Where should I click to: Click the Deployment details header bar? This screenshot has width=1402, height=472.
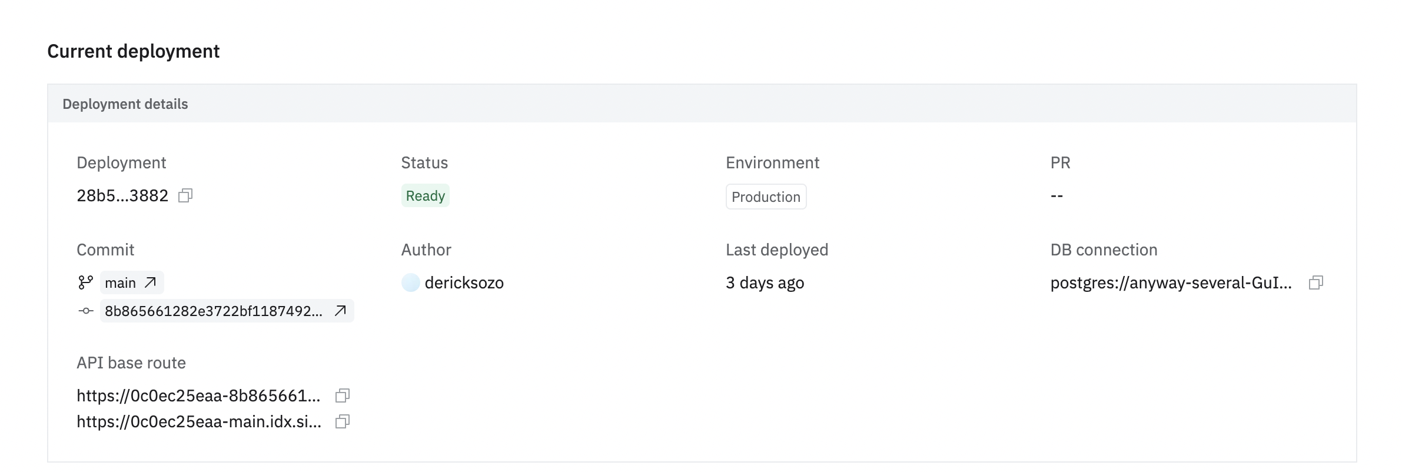pyautogui.click(x=702, y=104)
